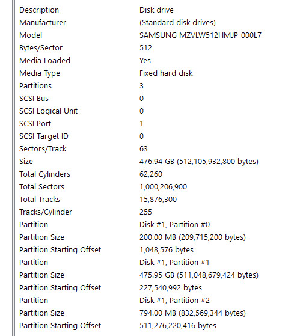Click the Media Loaded item
Screen dimensions: 303x336
point(44,61)
